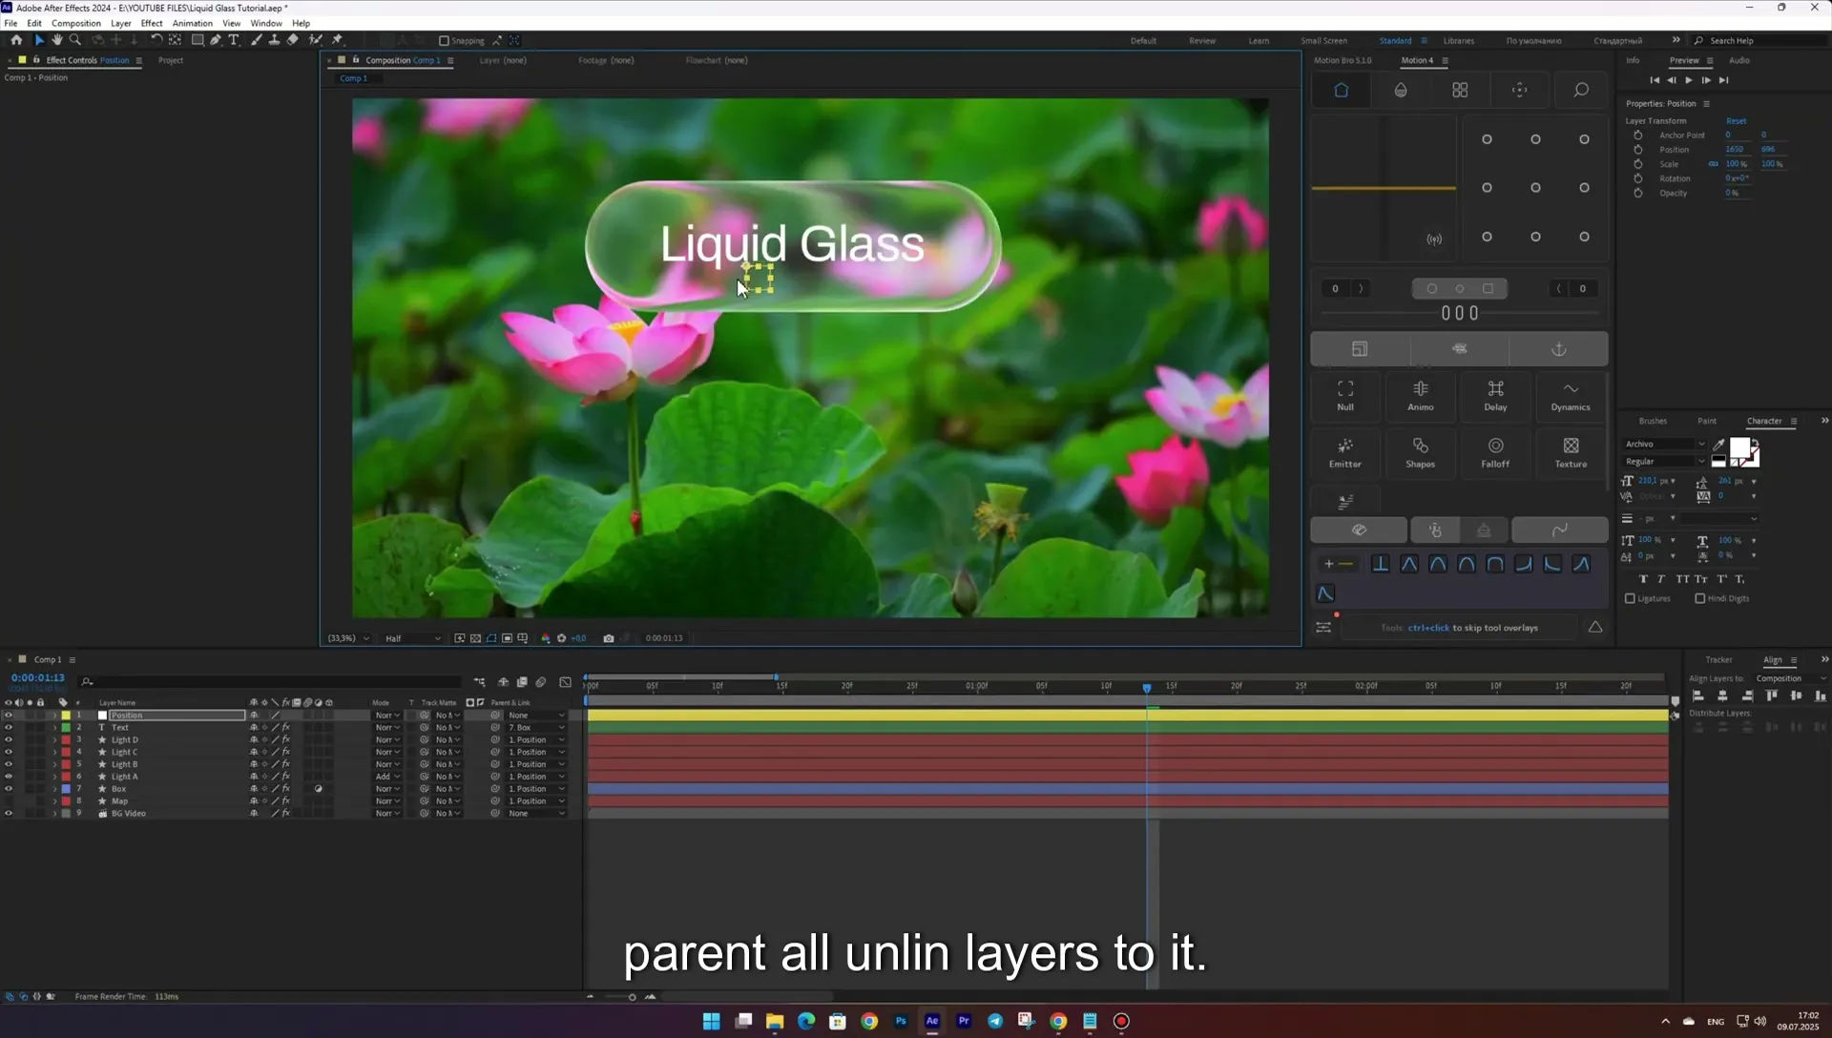
Task: Open the Motion panel home icon
Action: click(1341, 90)
